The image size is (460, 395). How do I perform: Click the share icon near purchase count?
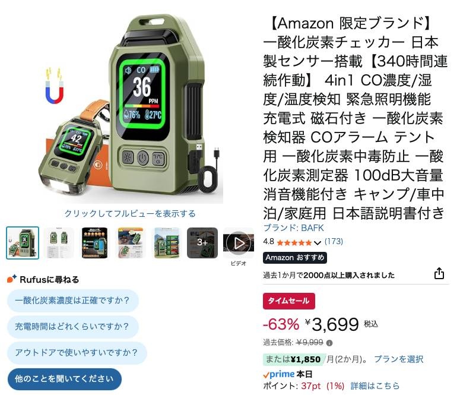[x=439, y=273]
